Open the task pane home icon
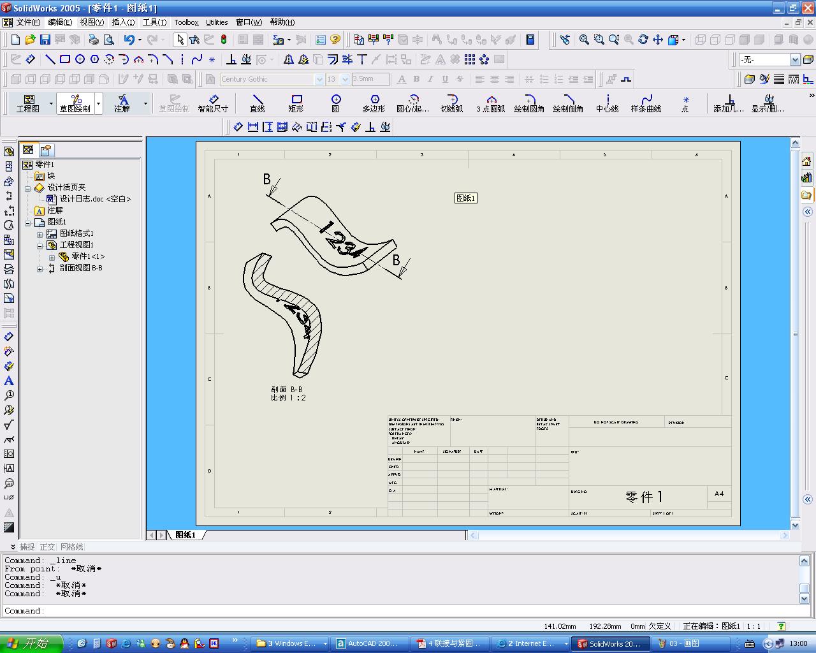The image size is (816, 653). (807, 161)
